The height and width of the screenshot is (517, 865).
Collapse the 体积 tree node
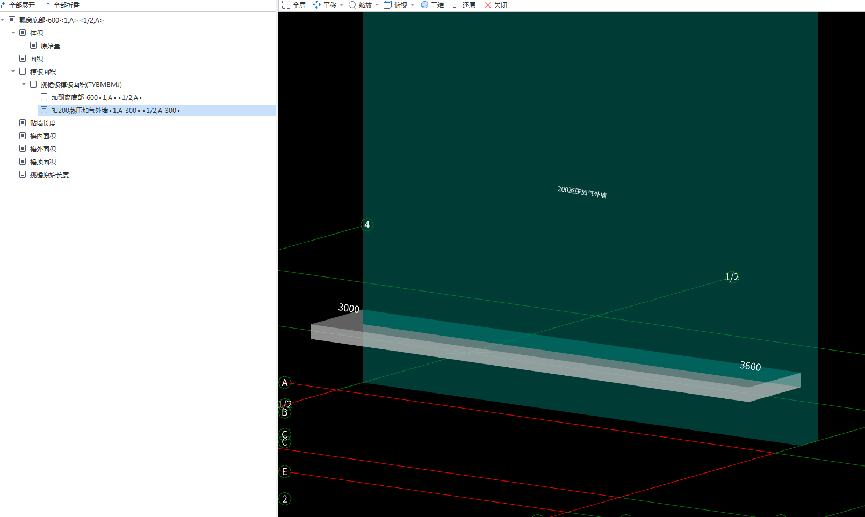click(x=13, y=33)
